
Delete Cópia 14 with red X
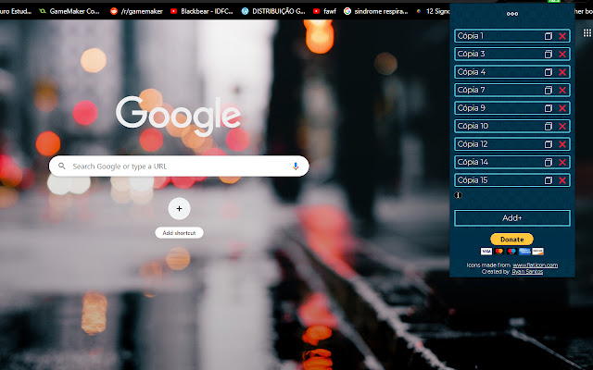tap(562, 163)
